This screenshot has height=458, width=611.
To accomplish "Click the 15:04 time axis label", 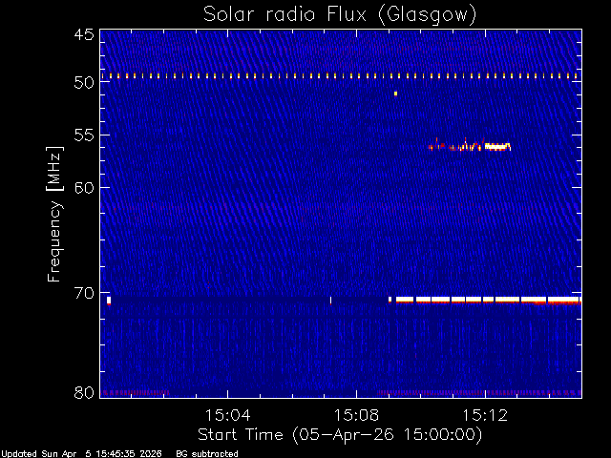I will pyautogui.click(x=228, y=415).
